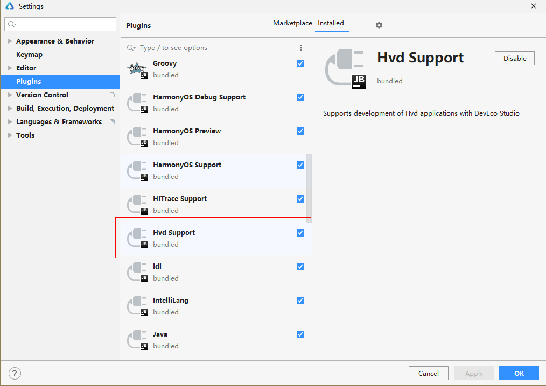Expand the Version Control tree arrow

click(x=10, y=95)
